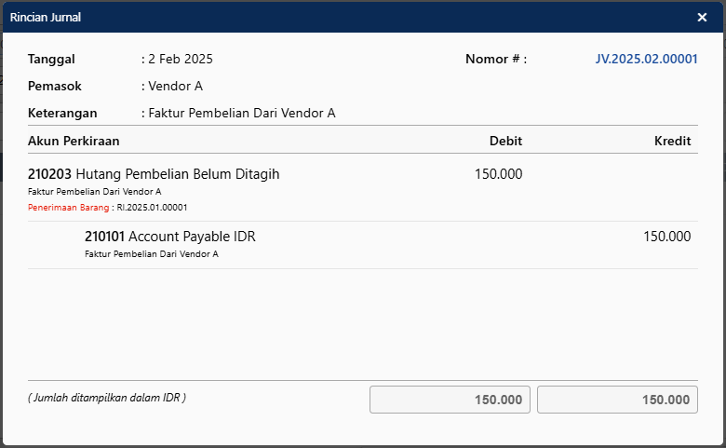Viewport: 726px width, 448px height.
Task: Click the date value 2 Feb 2025
Action: click(x=181, y=59)
